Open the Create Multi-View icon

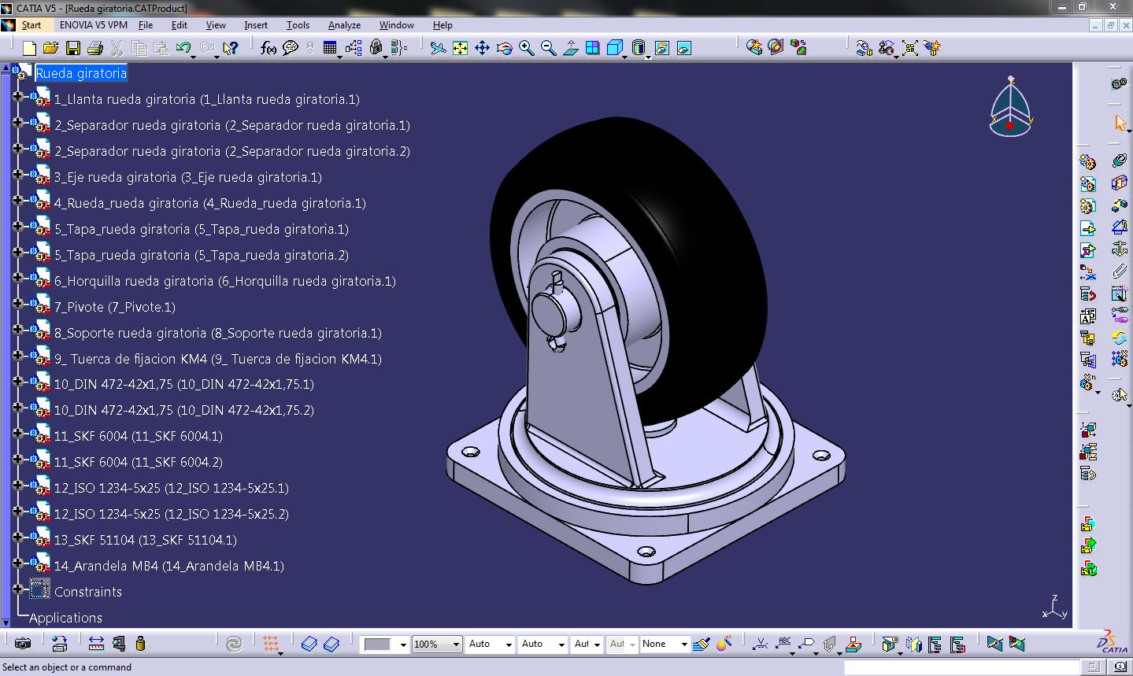592,48
